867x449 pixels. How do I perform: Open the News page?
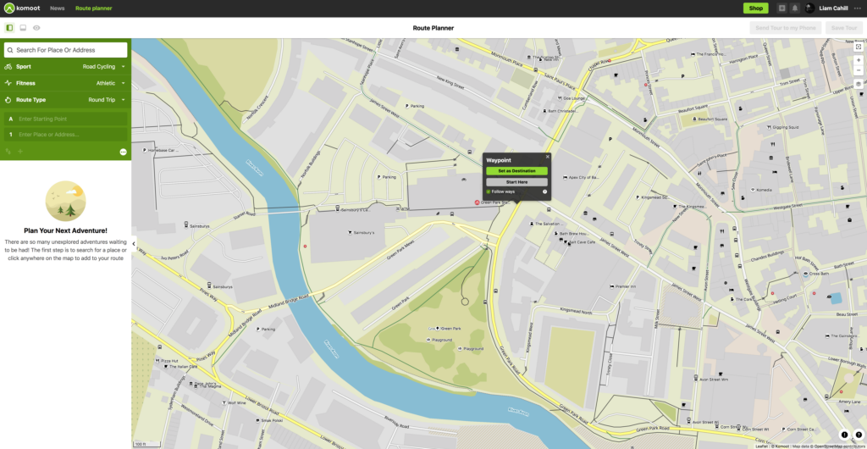click(x=57, y=8)
